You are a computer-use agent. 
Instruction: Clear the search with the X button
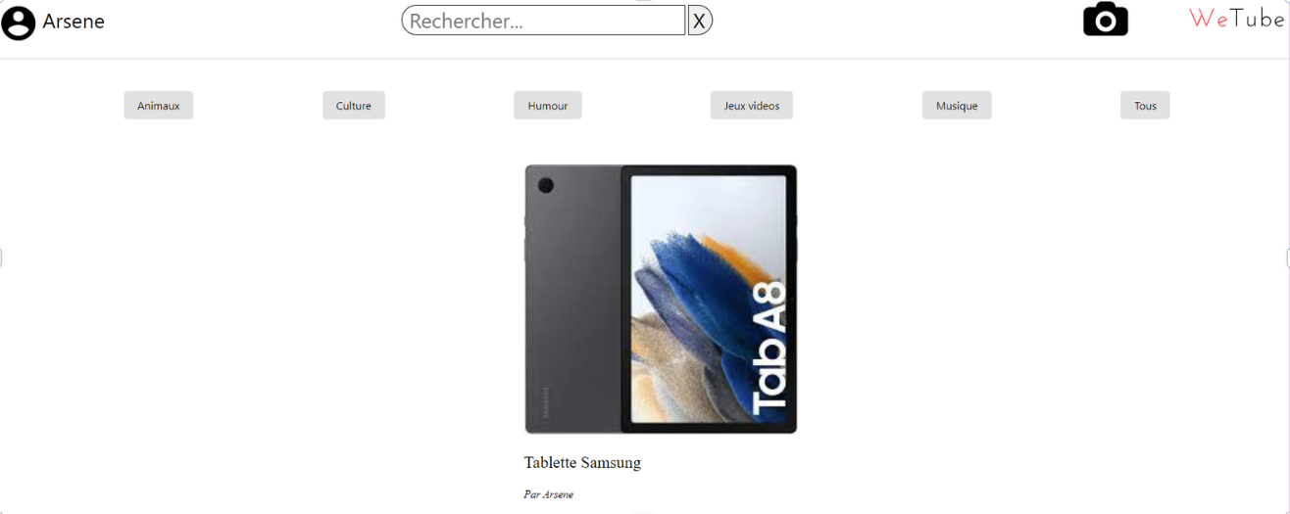[700, 21]
